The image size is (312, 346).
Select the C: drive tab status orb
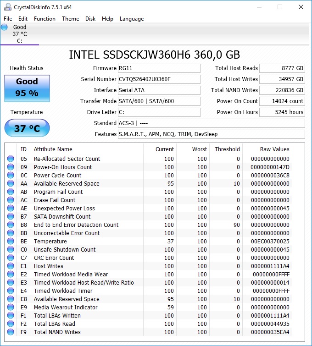click(4, 27)
